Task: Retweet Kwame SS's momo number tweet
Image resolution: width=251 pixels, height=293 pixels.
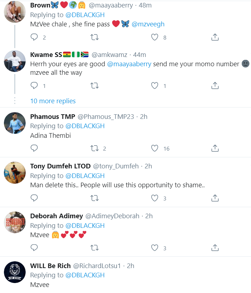Action: pyautogui.click(x=95, y=85)
